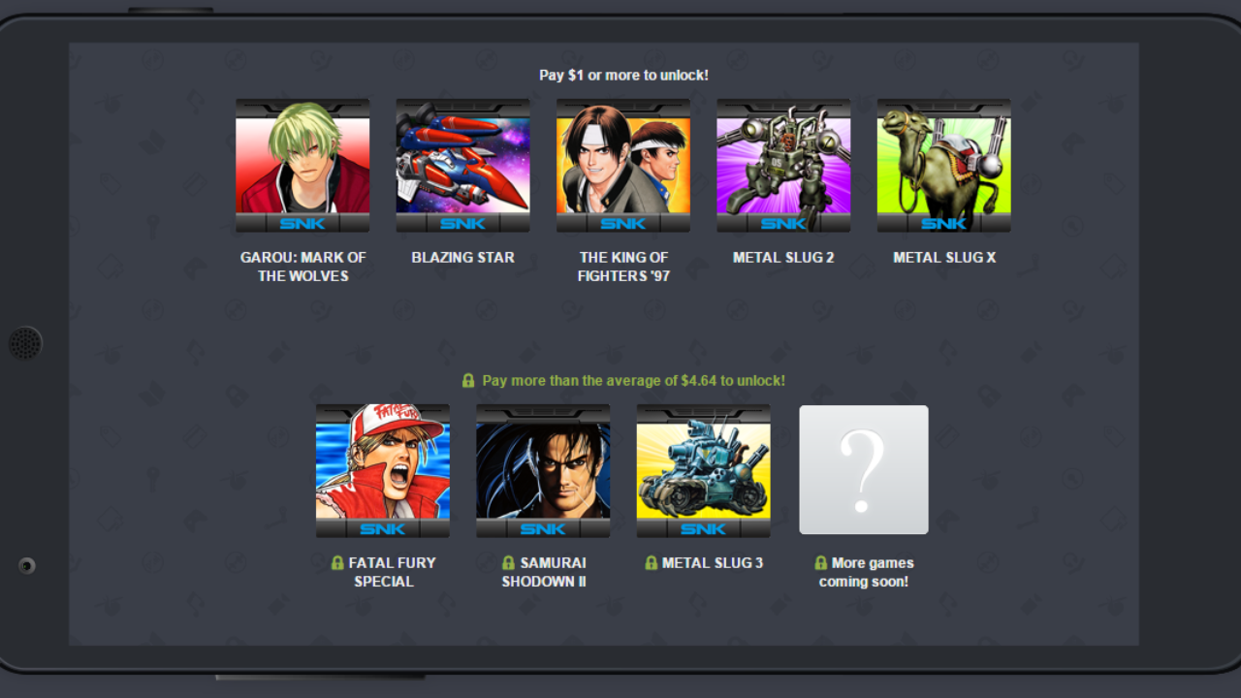
Task: Click the lock icon beside METAL SLUG 3
Action: pos(651,563)
